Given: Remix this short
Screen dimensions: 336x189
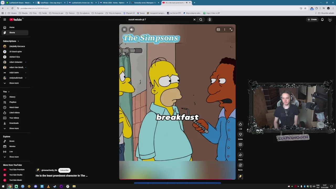Looking at the screenshot, I should [240, 165].
